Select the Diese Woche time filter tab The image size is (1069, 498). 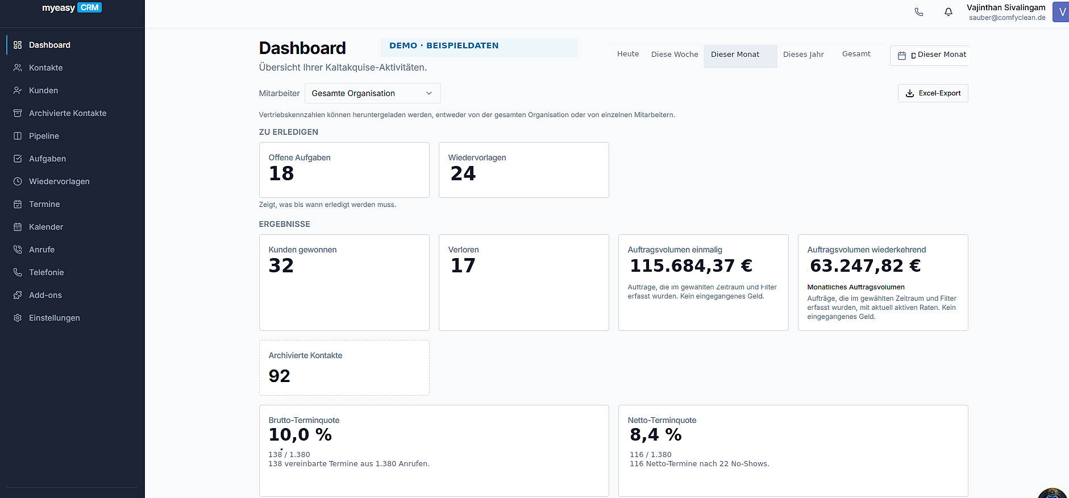coord(675,55)
